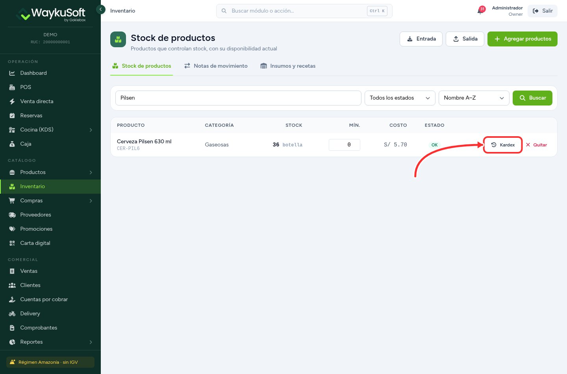The image size is (567, 374).
Task: Click the Clientes people icon
Action: (12, 285)
